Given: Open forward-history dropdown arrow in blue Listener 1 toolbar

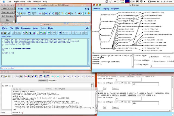Looking at the screenshot, I should click(57, 33).
